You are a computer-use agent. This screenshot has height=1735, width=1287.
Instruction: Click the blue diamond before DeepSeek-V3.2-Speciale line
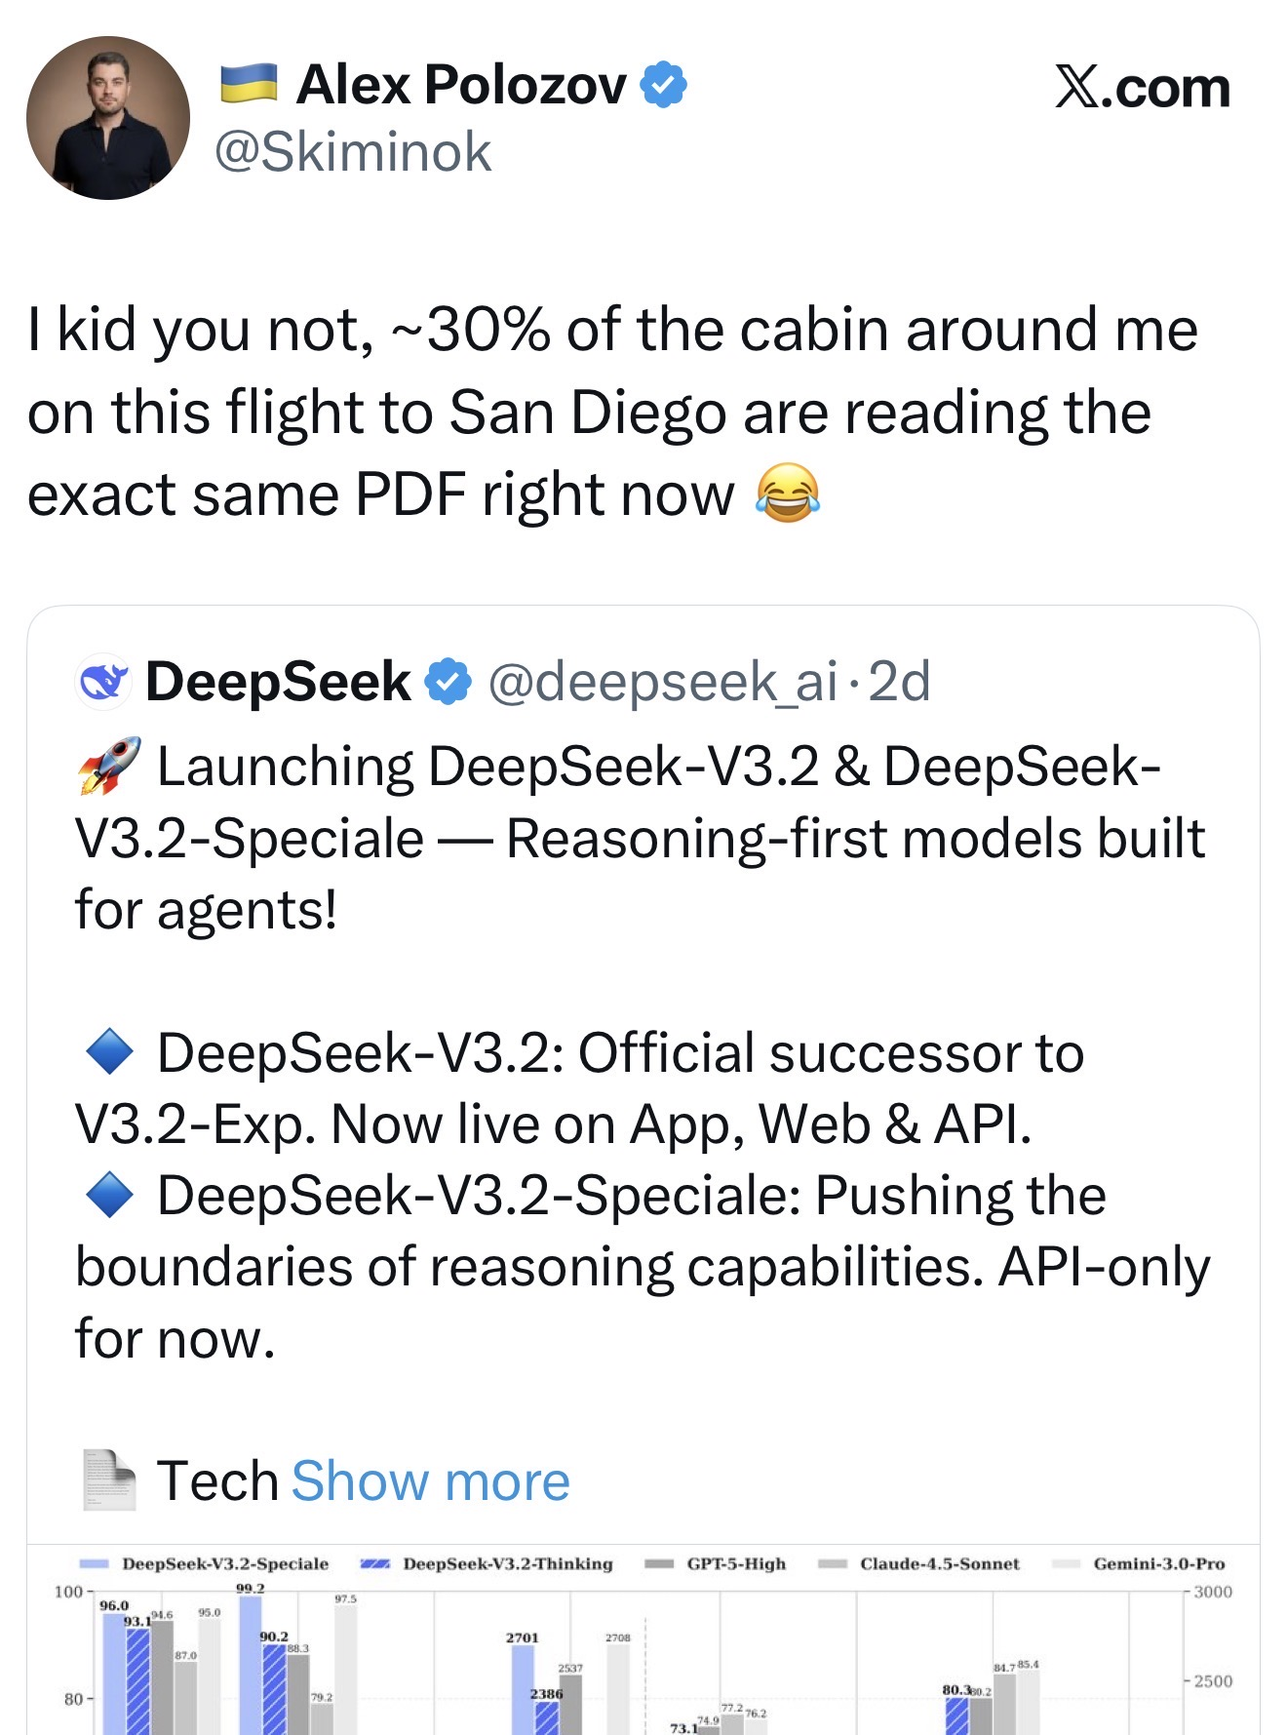(109, 1196)
